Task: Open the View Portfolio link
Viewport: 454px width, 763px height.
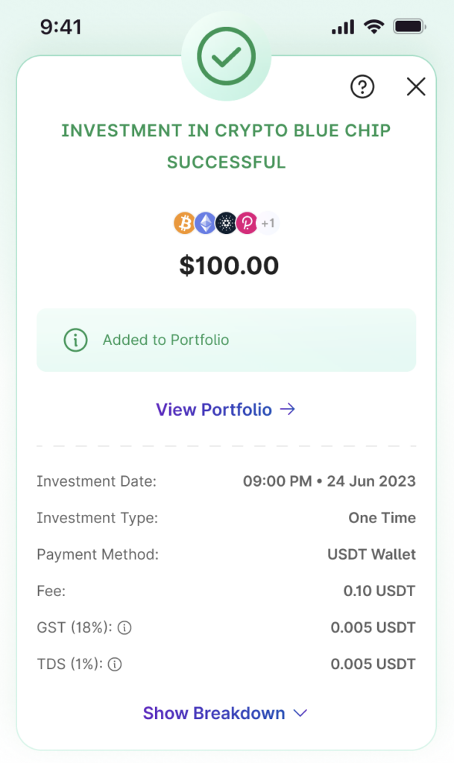Action: [x=214, y=409]
